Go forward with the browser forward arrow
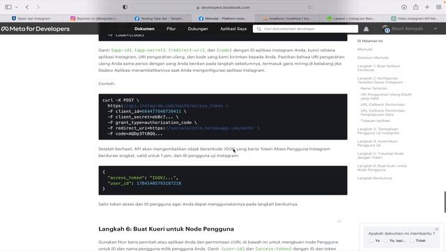The height and width of the screenshot is (251, 446). point(38,7)
